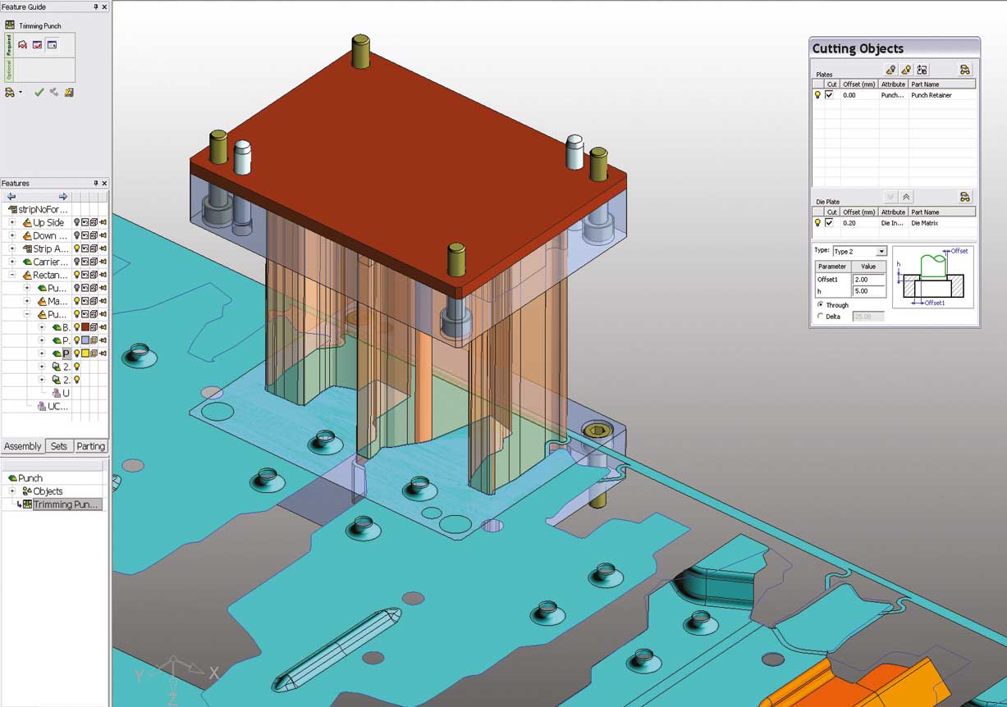Expand the Carrier tree node
Screen dimensions: 1007x707
pos(12,262)
